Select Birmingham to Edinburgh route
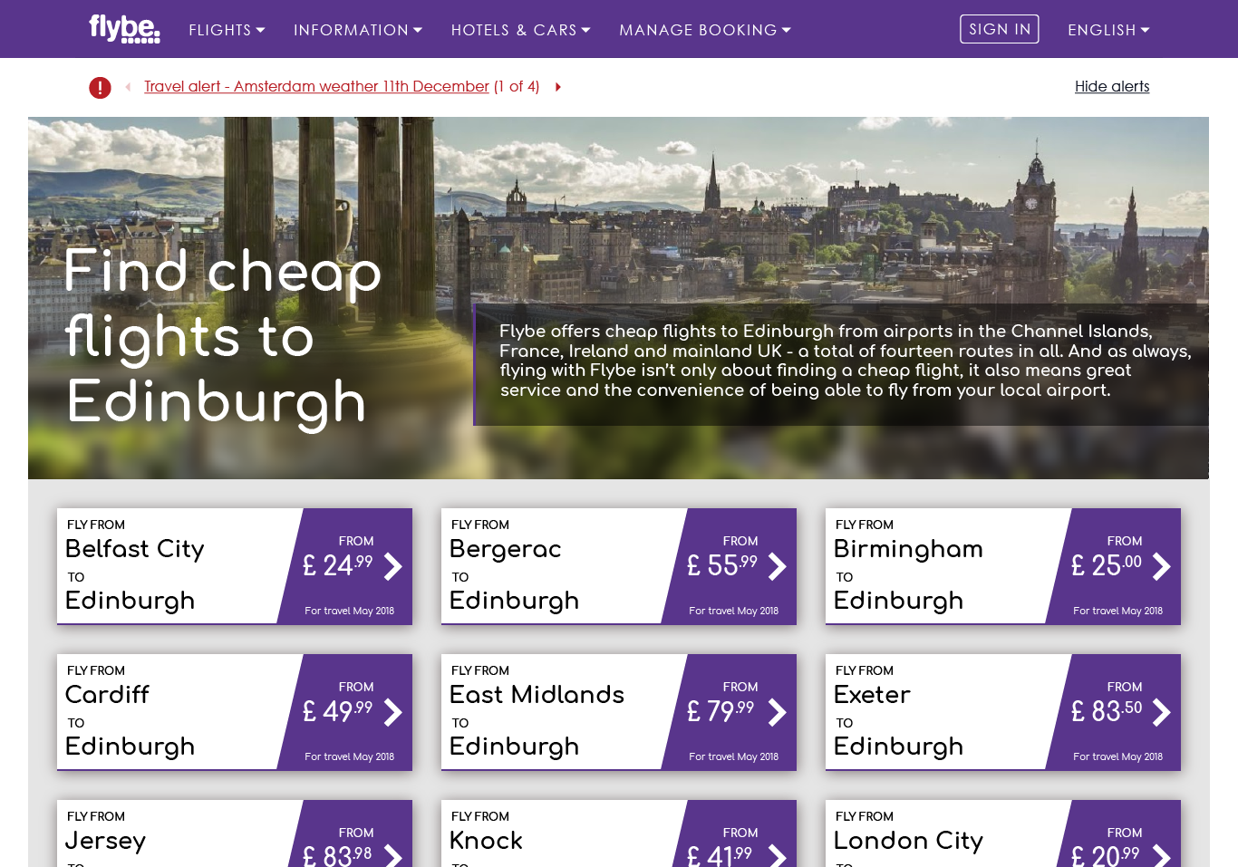The height and width of the screenshot is (867, 1238). pos(1003,566)
